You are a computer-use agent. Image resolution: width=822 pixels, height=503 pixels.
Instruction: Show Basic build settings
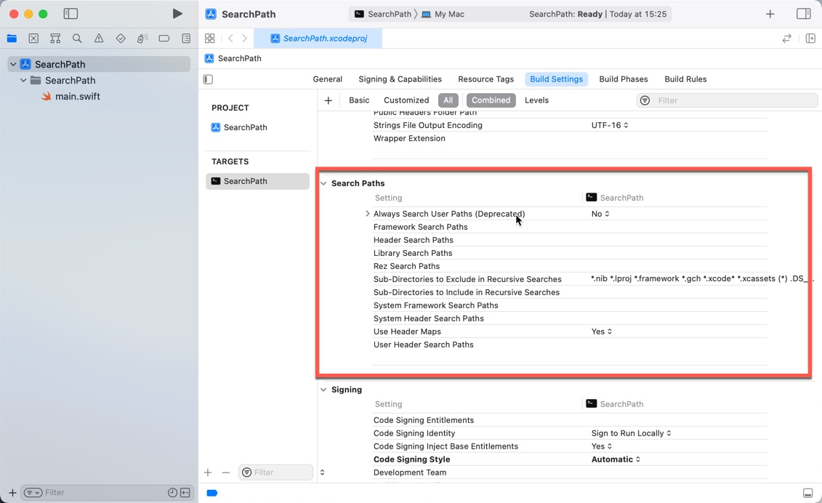point(359,100)
